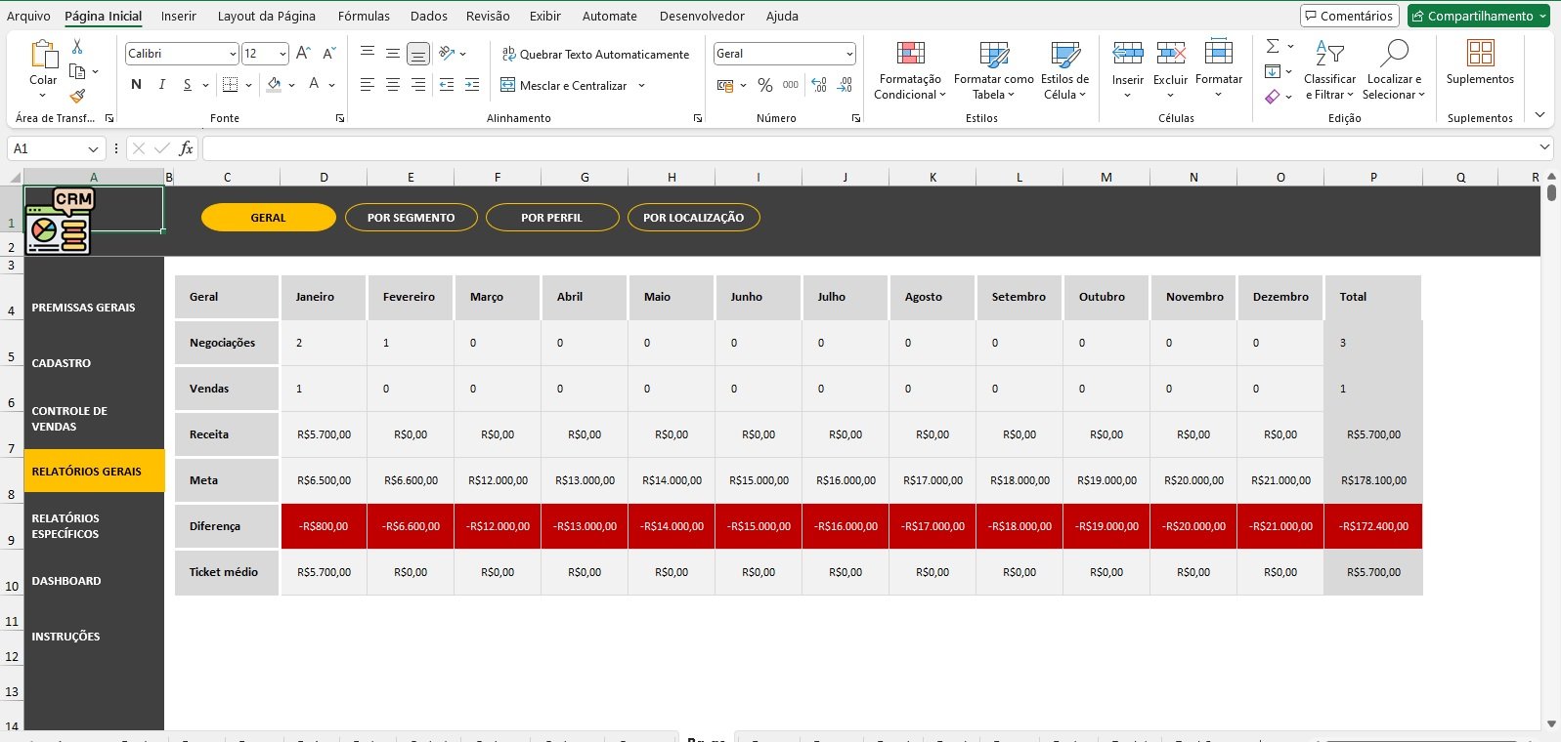Click the Percent style icon
Screen dimensions: 1561x742
pos(764,86)
